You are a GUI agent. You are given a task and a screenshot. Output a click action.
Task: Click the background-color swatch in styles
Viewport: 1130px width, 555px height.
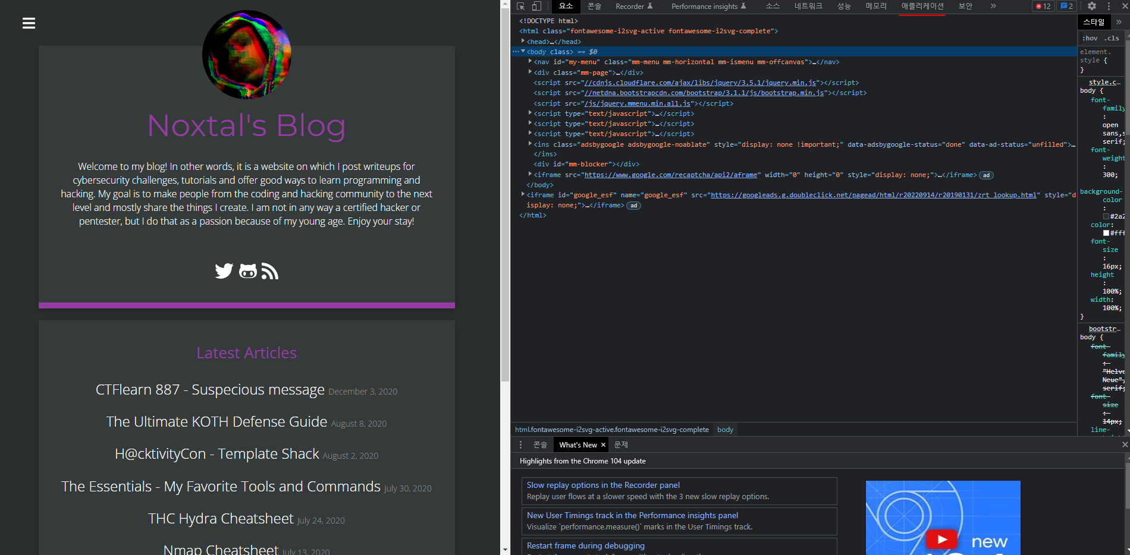1106,216
